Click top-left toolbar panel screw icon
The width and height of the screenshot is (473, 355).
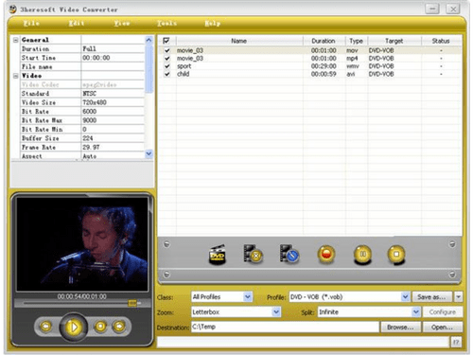pyautogui.click(x=166, y=244)
